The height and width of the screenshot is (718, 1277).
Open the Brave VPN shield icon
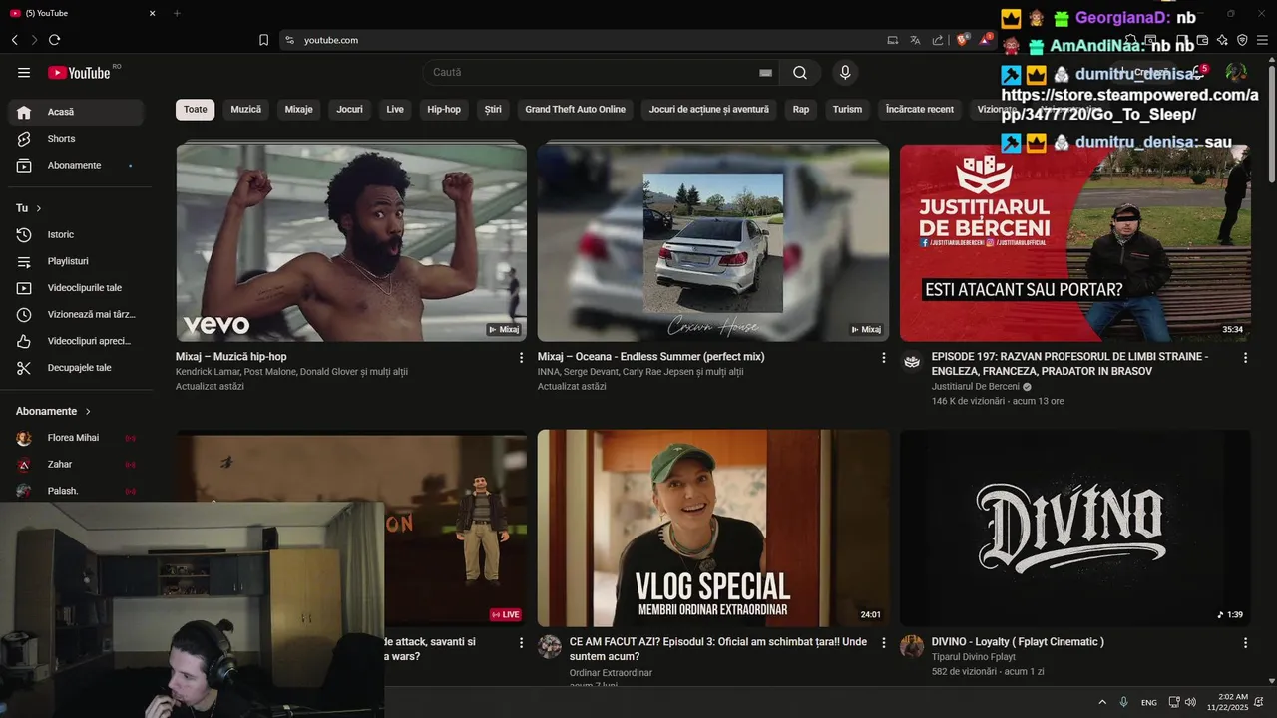pyautogui.click(x=1242, y=40)
